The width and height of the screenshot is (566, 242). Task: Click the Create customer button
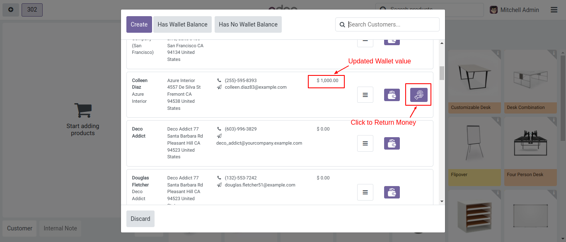[139, 24]
